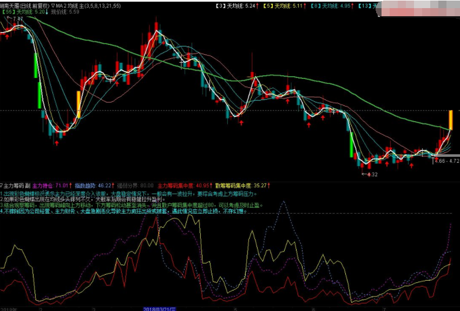Click the month 5 tick on time axis
The image size is (460, 311).
point(235,309)
